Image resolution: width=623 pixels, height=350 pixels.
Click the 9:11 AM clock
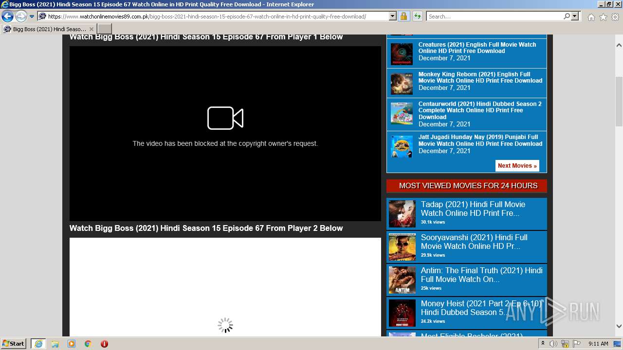[x=598, y=344]
